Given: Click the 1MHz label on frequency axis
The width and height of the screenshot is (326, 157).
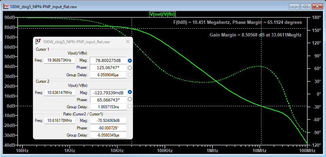Looking at the screenshot, I should point(212,151).
